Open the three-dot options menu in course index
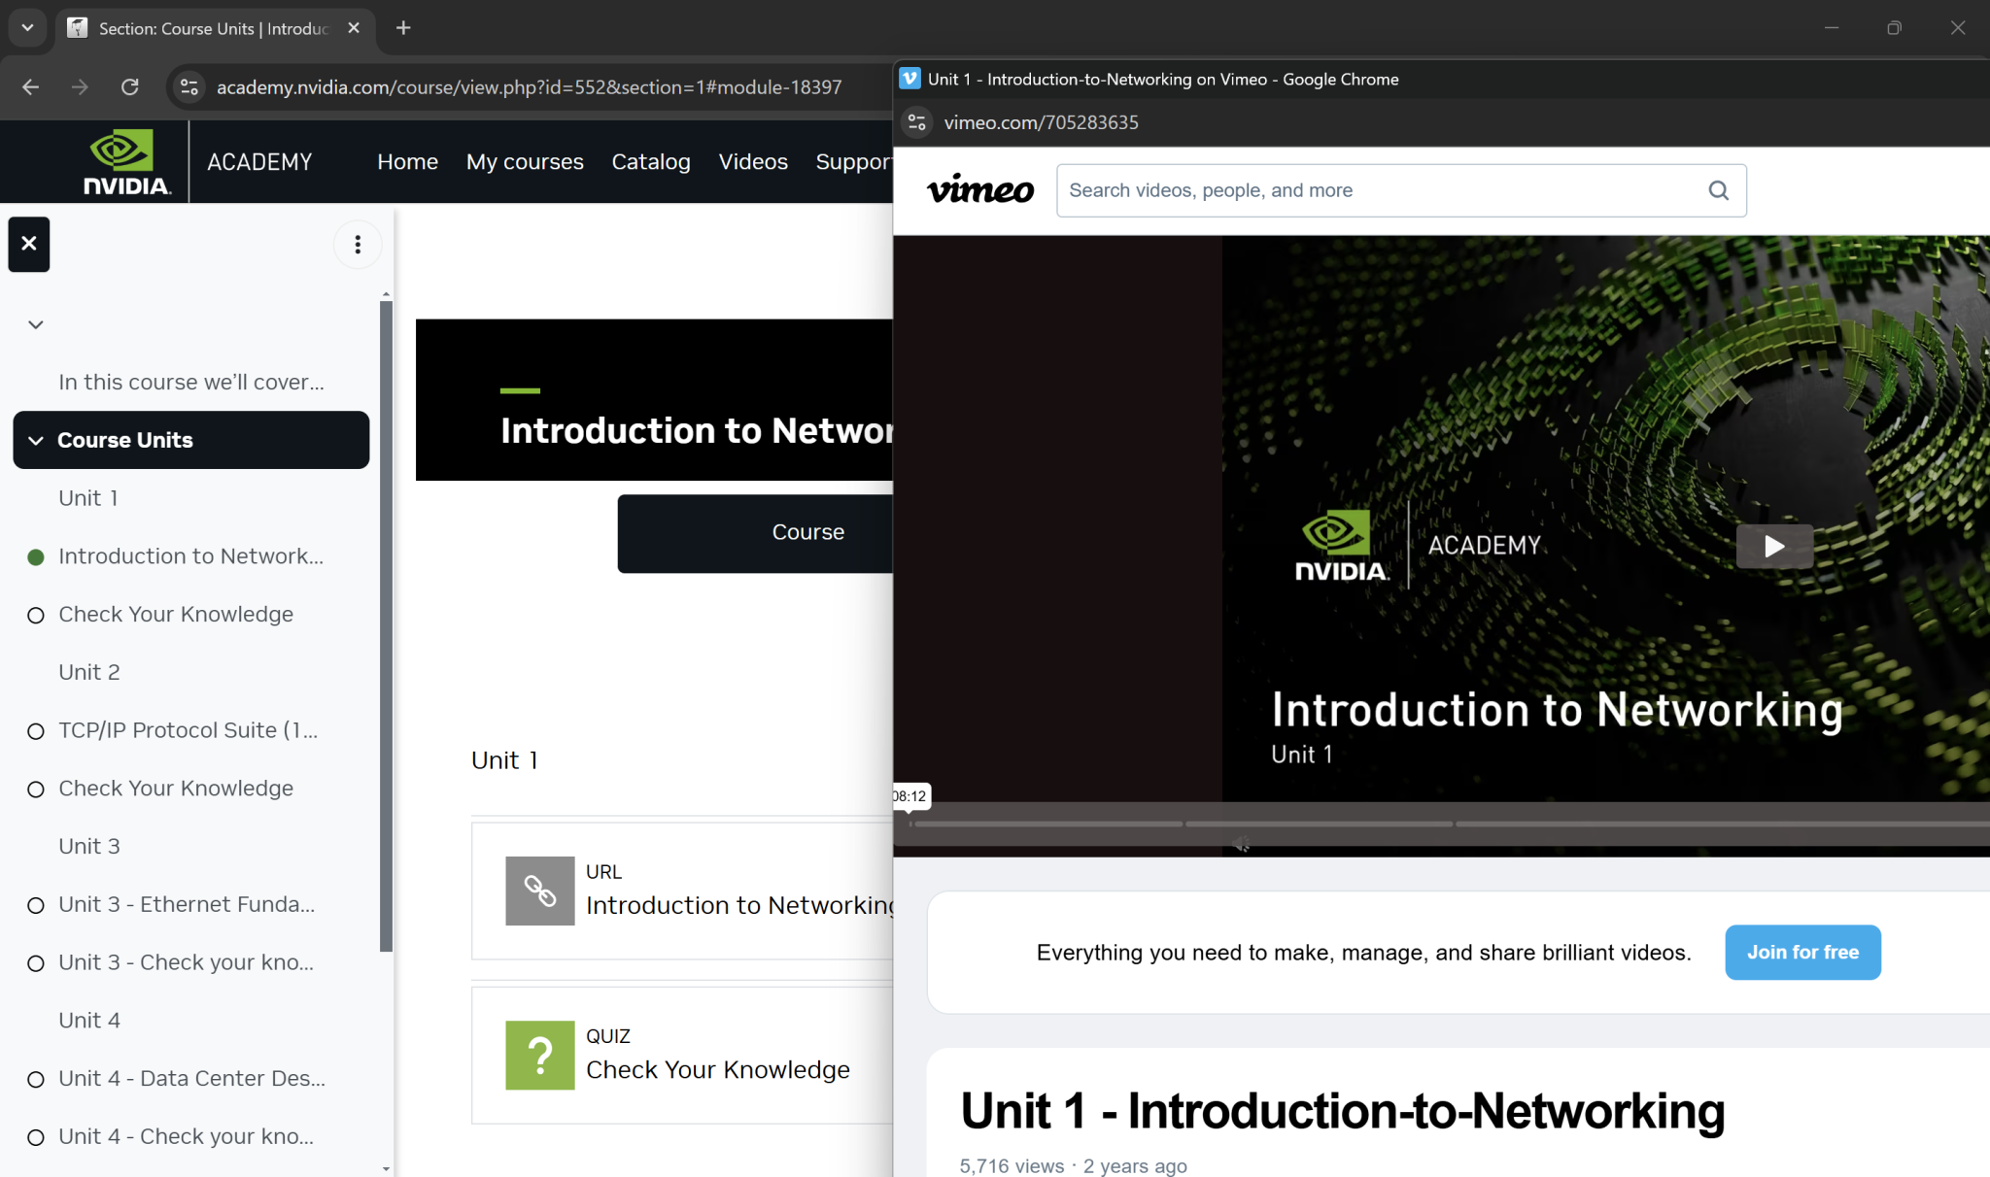 [357, 244]
